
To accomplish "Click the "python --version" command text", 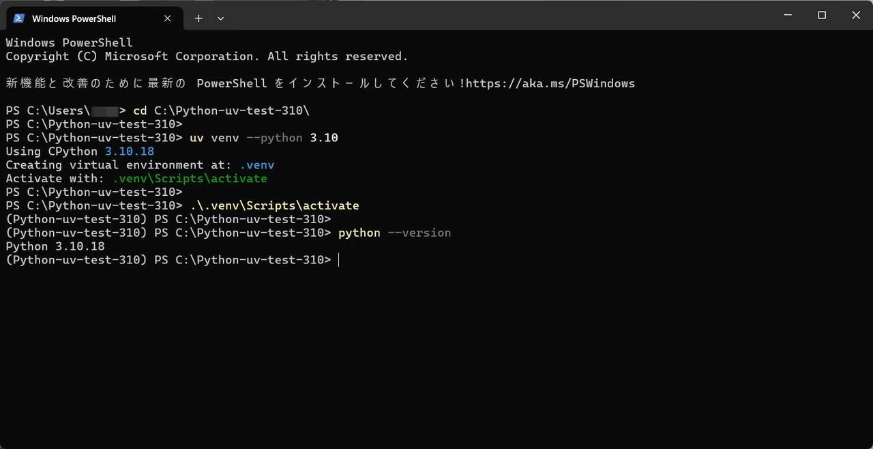I will tap(395, 233).
